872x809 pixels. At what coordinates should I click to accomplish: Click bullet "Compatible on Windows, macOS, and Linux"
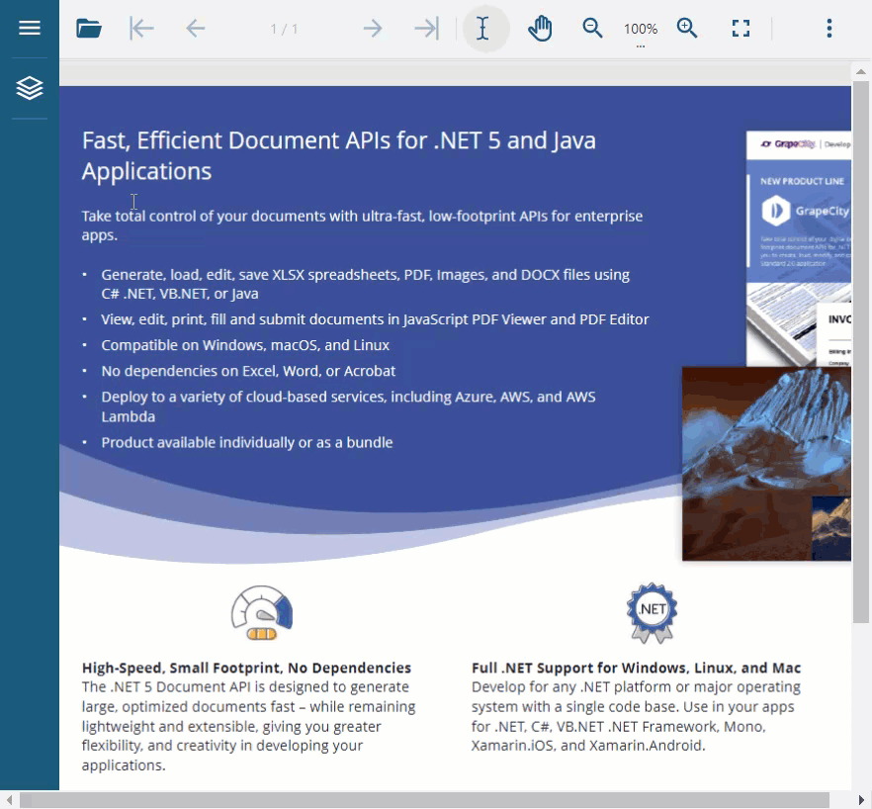[x=245, y=345]
